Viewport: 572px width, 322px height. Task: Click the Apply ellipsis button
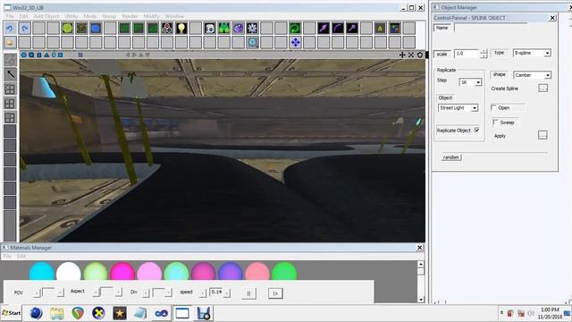click(x=543, y=135)
